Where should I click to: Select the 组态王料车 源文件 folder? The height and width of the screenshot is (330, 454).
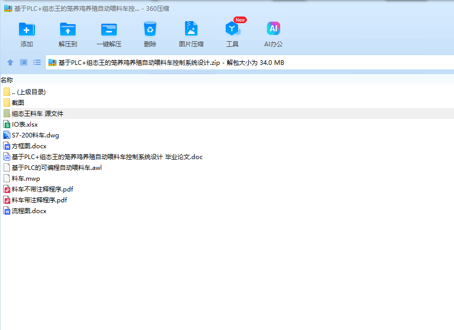(x=227, y=113)
